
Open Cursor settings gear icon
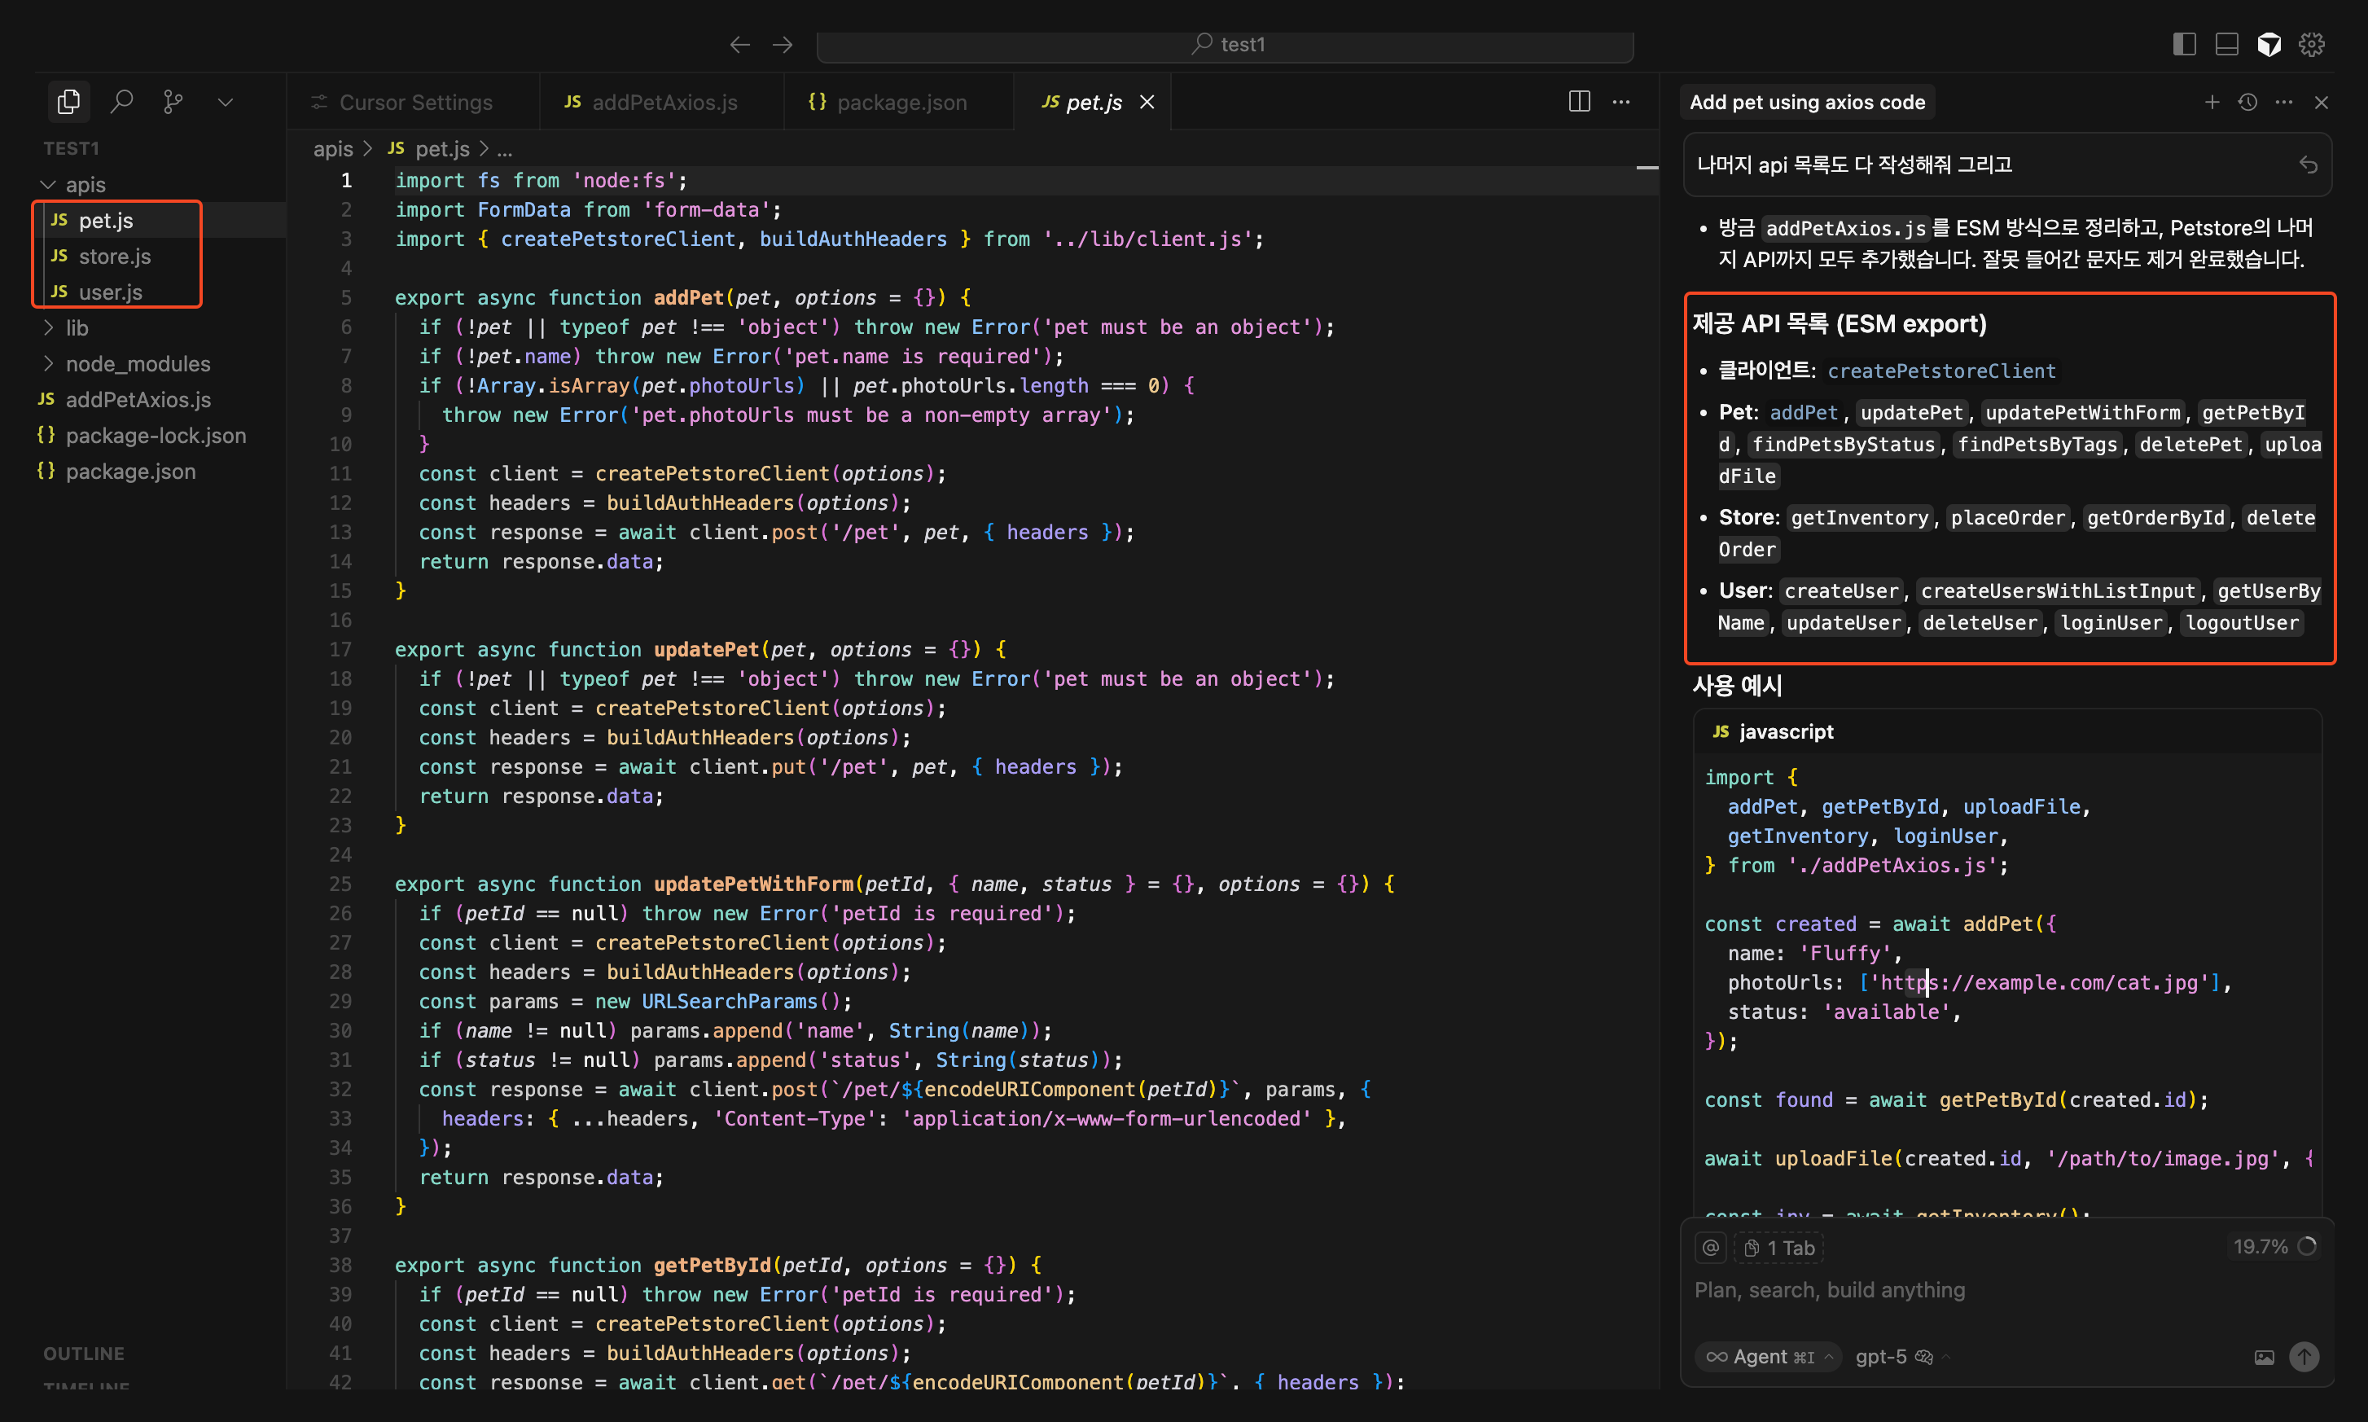[x=2312, y=44]
